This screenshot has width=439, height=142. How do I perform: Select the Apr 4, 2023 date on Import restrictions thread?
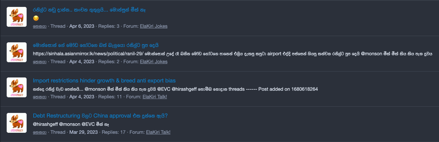[82, 97]
